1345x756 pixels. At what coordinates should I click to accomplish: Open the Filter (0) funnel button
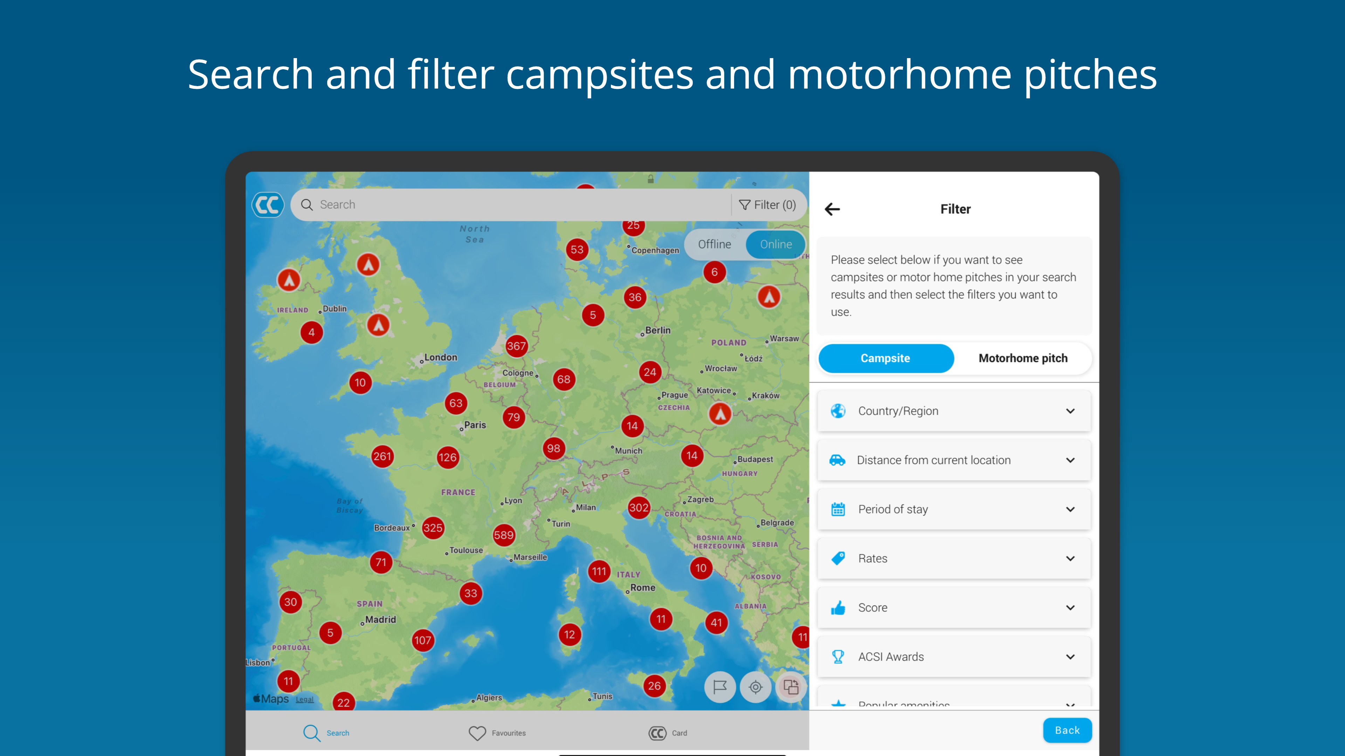[x=767, y=205]
